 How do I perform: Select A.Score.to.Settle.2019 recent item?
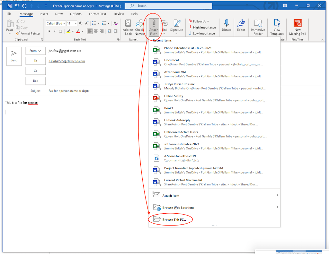click(x=214, y=158)
